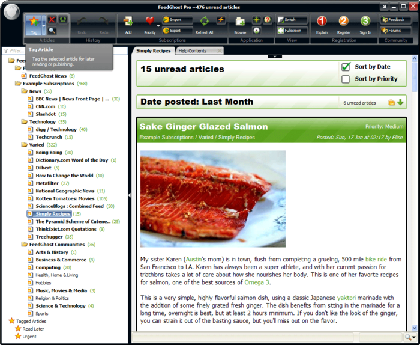
Task: Collapse the subscriptions sidebar with splitter arrow
Action: [x=130, y=195]
